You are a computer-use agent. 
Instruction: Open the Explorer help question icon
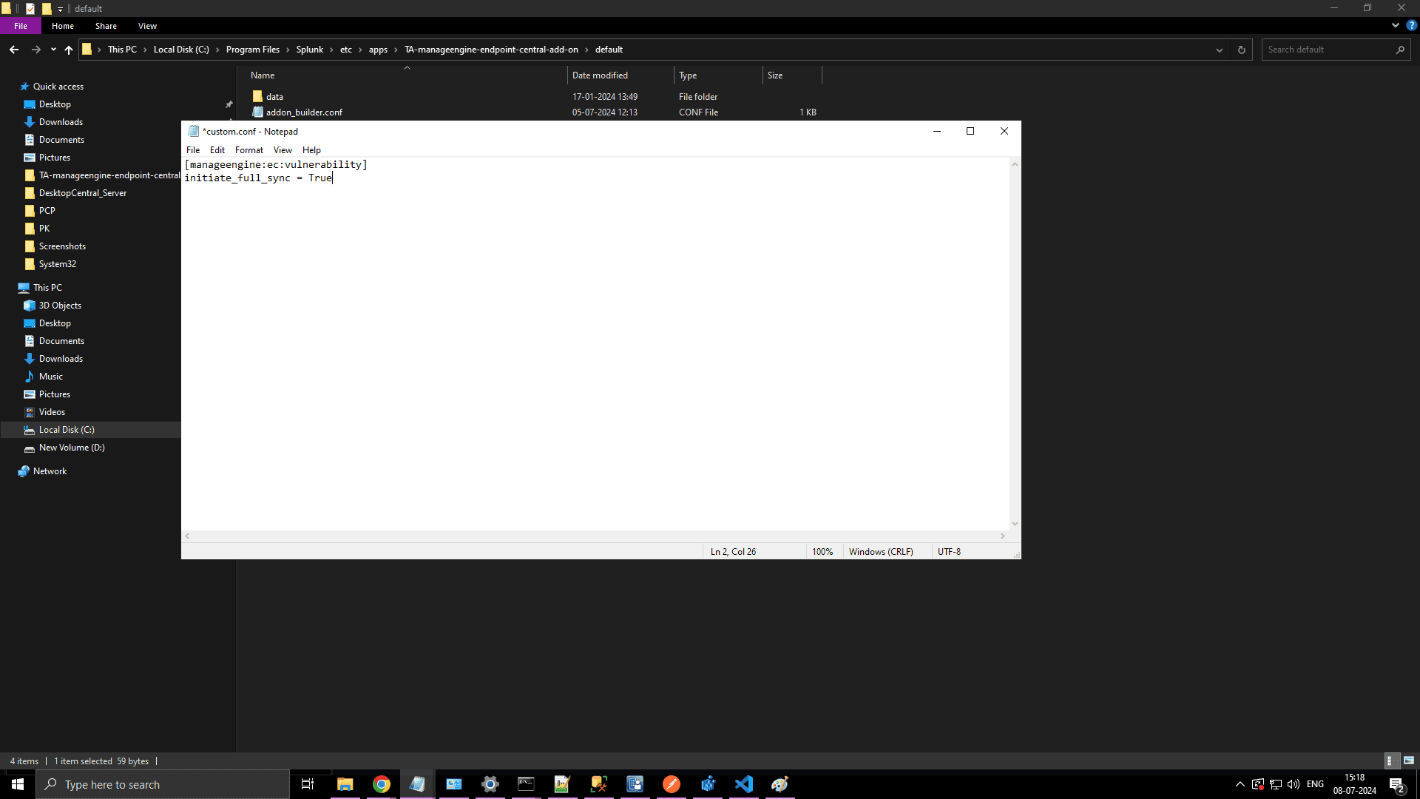coord(1411,25)
